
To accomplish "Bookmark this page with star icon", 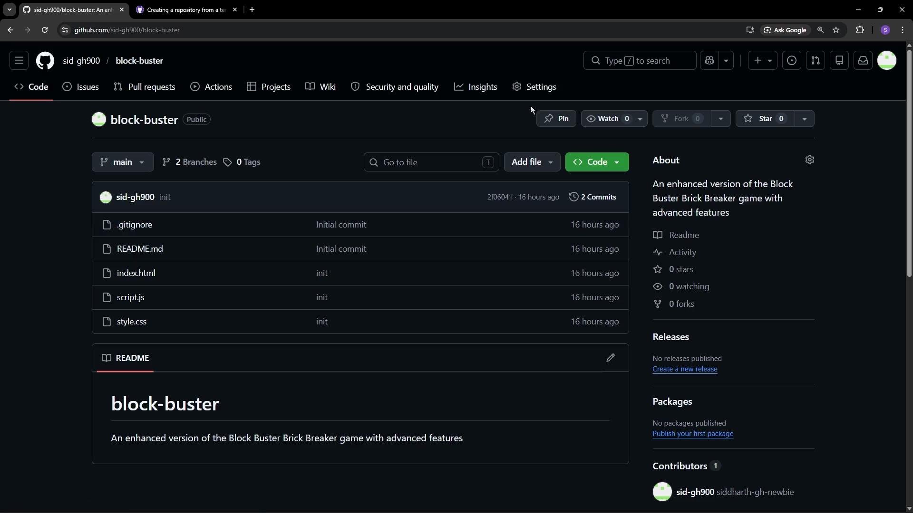I will (x=836, y=30).
